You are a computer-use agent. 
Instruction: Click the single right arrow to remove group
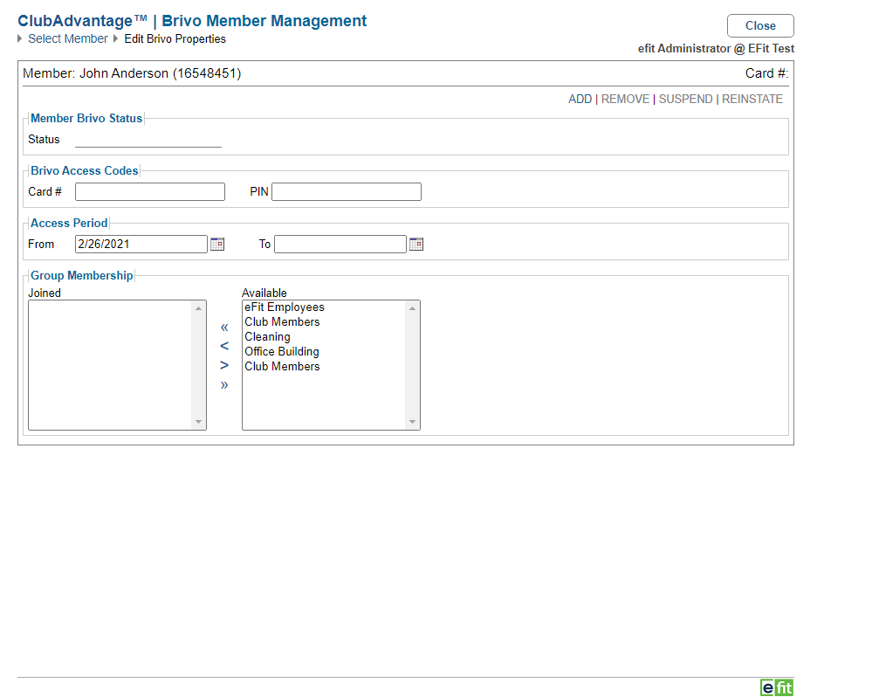click(224, 365)
